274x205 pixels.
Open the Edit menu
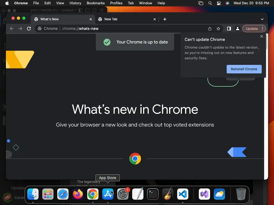(47, 3)
